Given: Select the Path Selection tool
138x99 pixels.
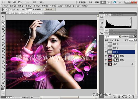Looking at the screenshot, I should click(3, 67).
